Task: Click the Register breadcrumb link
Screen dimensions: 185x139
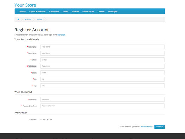Action: point(39,19)
